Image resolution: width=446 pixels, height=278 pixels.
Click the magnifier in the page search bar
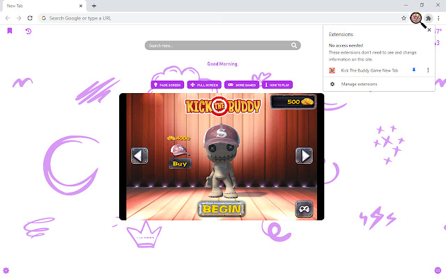(x=294, y=45)
